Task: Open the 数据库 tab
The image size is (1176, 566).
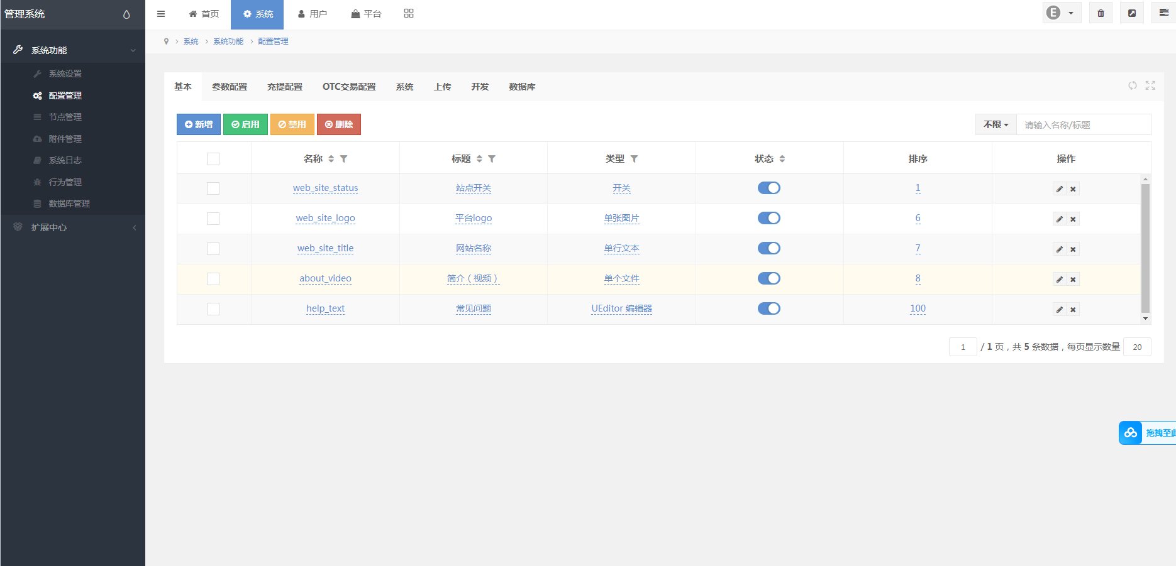Action: [522, 87]
